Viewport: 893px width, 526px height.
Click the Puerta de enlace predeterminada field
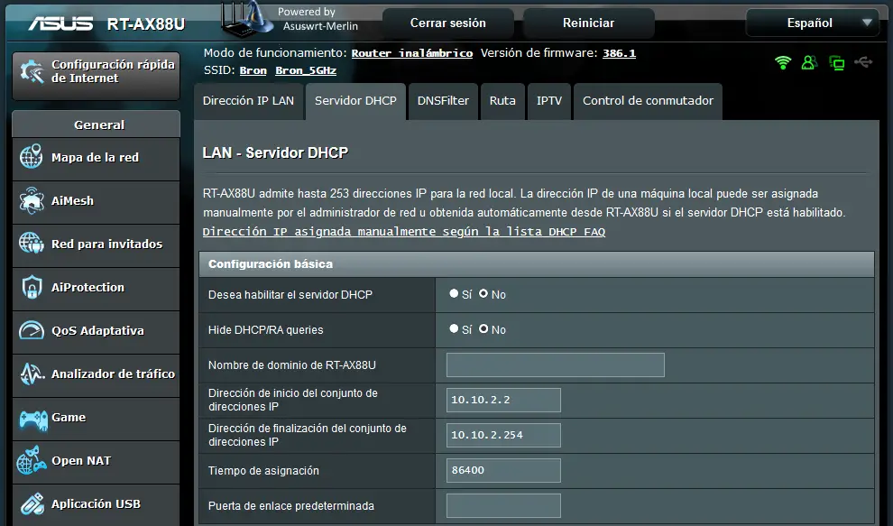click(x=503, y=505)
